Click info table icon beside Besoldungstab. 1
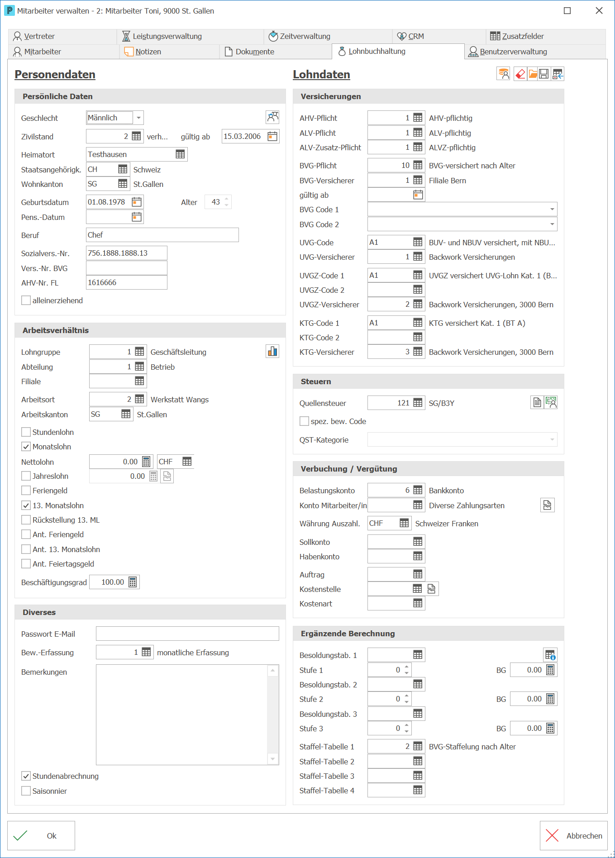This screenshot has width=615, height=858. click(550, 654)
